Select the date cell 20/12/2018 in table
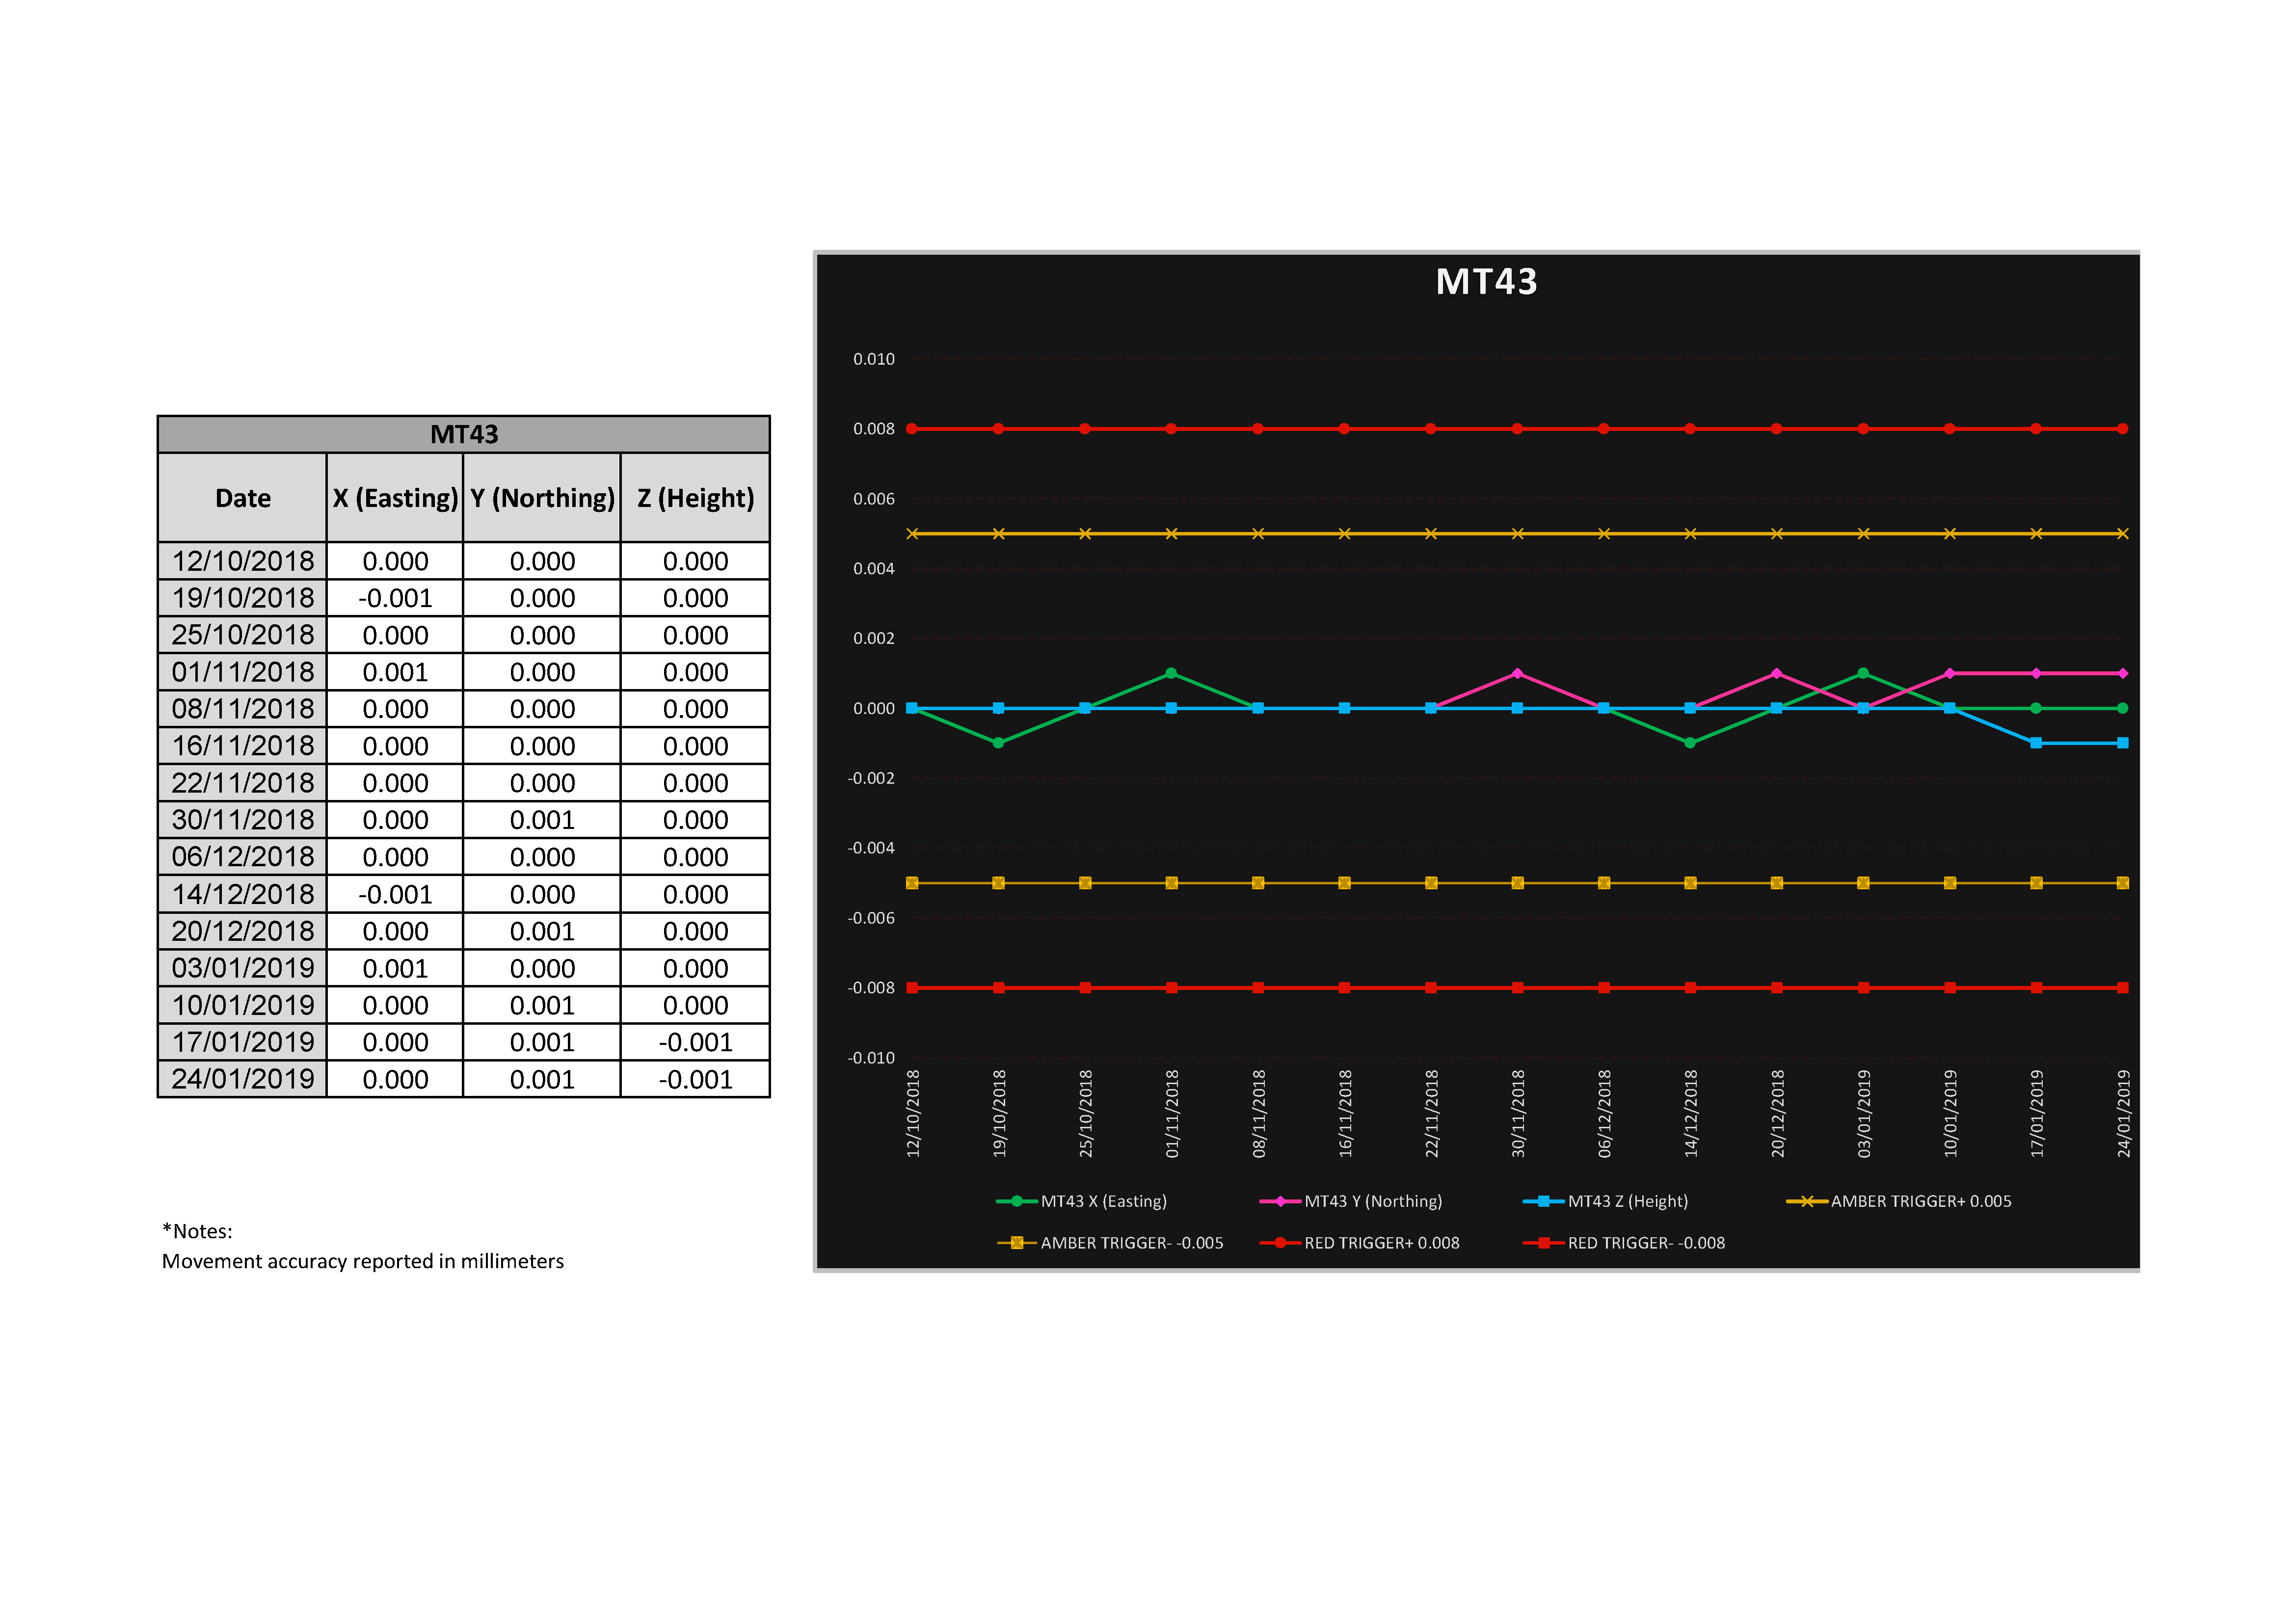The image size is (2296, 1623). [x=243, y=931]
